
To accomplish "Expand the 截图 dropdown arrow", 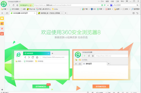I will tap(121, 9).
